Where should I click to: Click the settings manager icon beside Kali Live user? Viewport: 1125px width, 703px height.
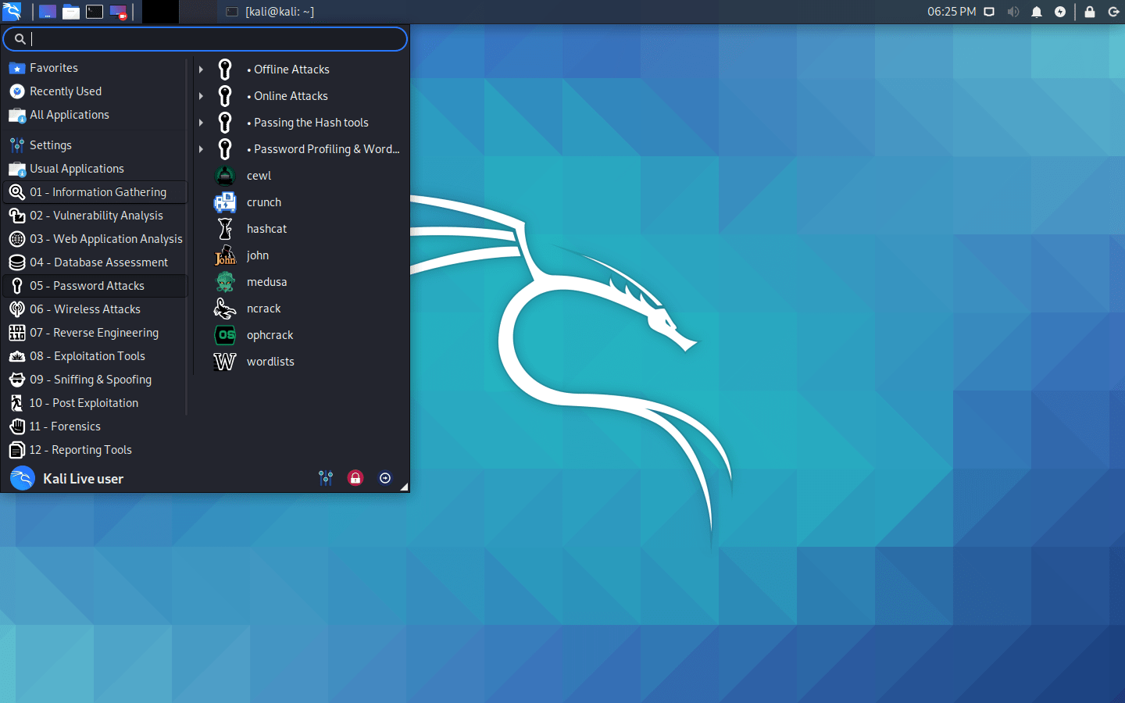[x=326, y=478]
